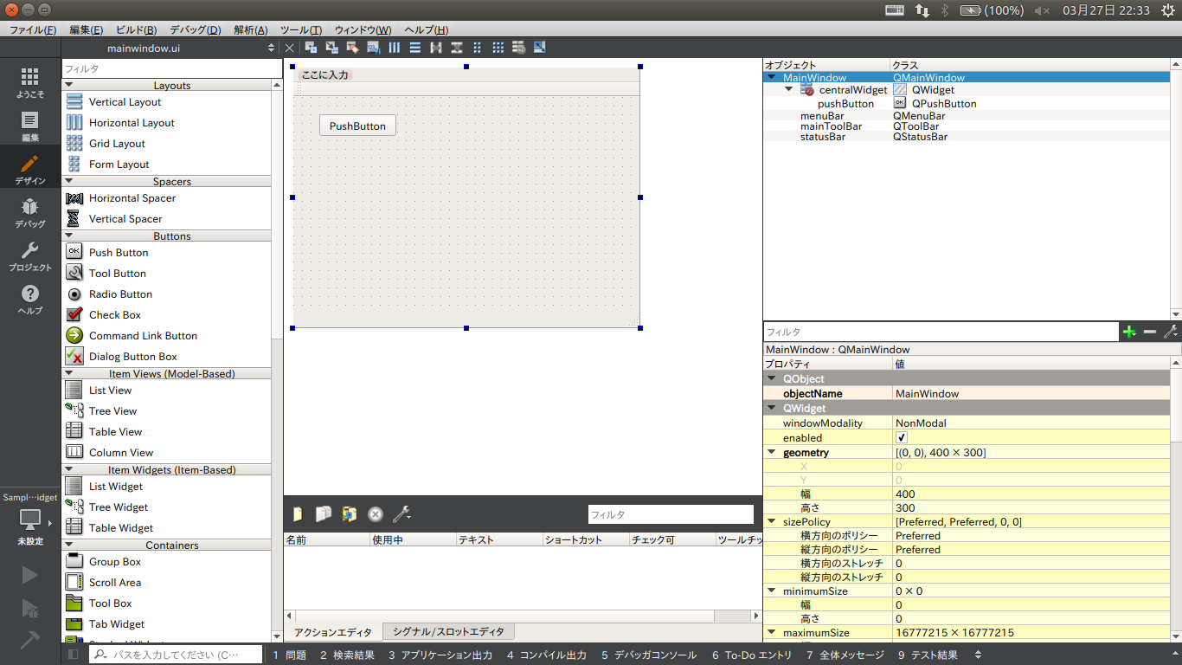
Task: Collapse the sizePolicy property row
Action: pos(771,522)
